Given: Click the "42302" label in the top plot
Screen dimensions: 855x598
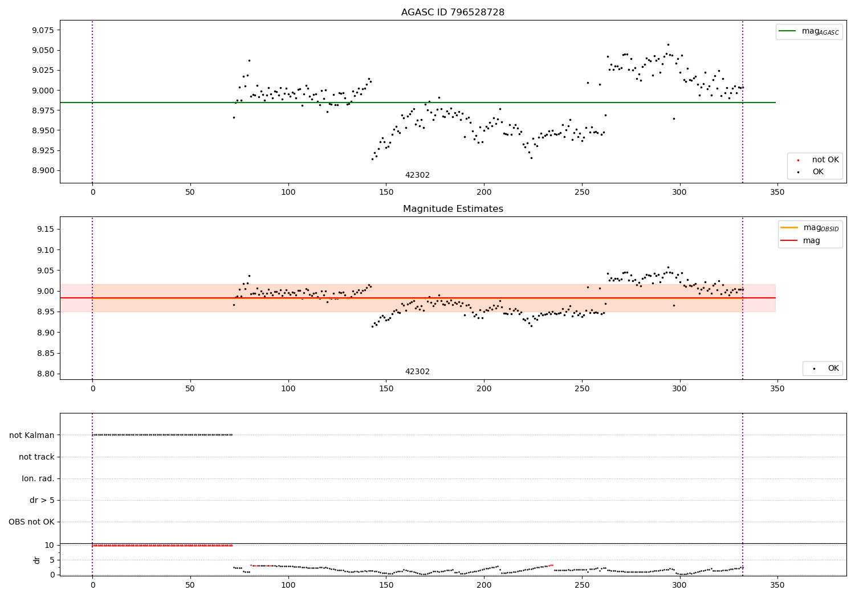Looking at the screenshot, I should pyautogui.click(x=417, y=175).
